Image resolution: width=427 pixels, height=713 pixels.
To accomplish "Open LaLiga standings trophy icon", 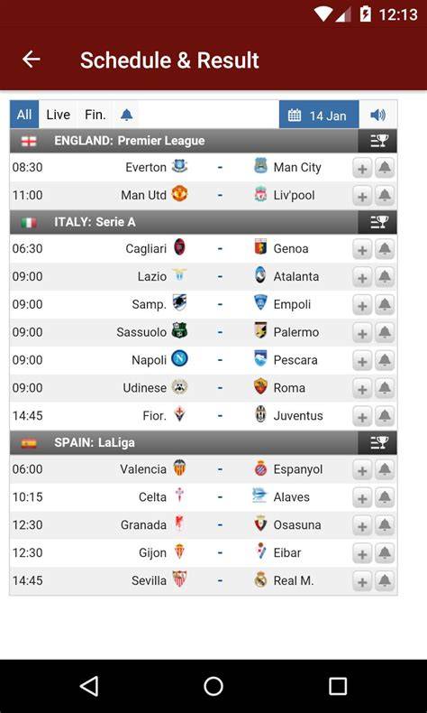I will click(x=377, y=442).
